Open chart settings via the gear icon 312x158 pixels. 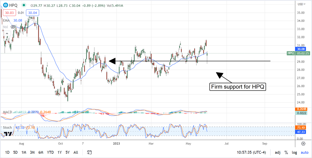pos(303,143)
